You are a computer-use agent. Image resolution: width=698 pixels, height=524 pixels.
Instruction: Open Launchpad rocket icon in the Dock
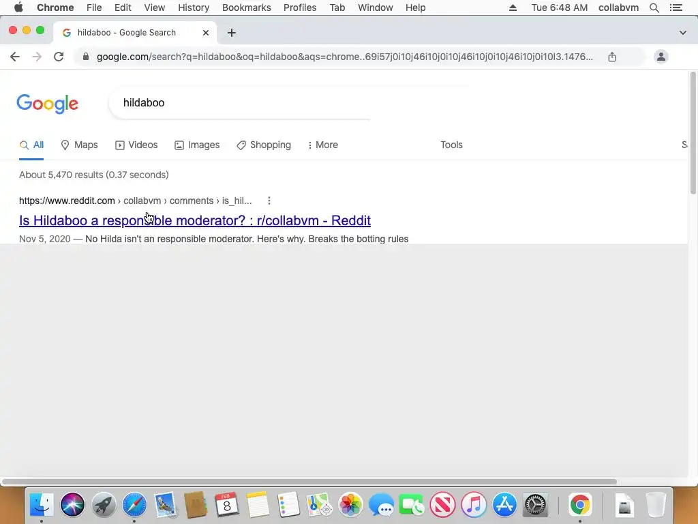[x=104, y=505]
